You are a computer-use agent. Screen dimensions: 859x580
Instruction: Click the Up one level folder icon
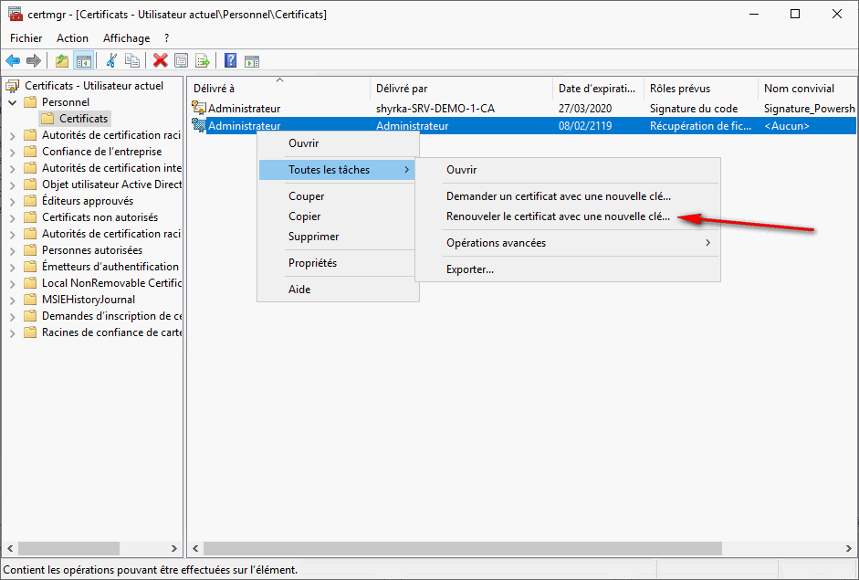click(x=61, y=61)
